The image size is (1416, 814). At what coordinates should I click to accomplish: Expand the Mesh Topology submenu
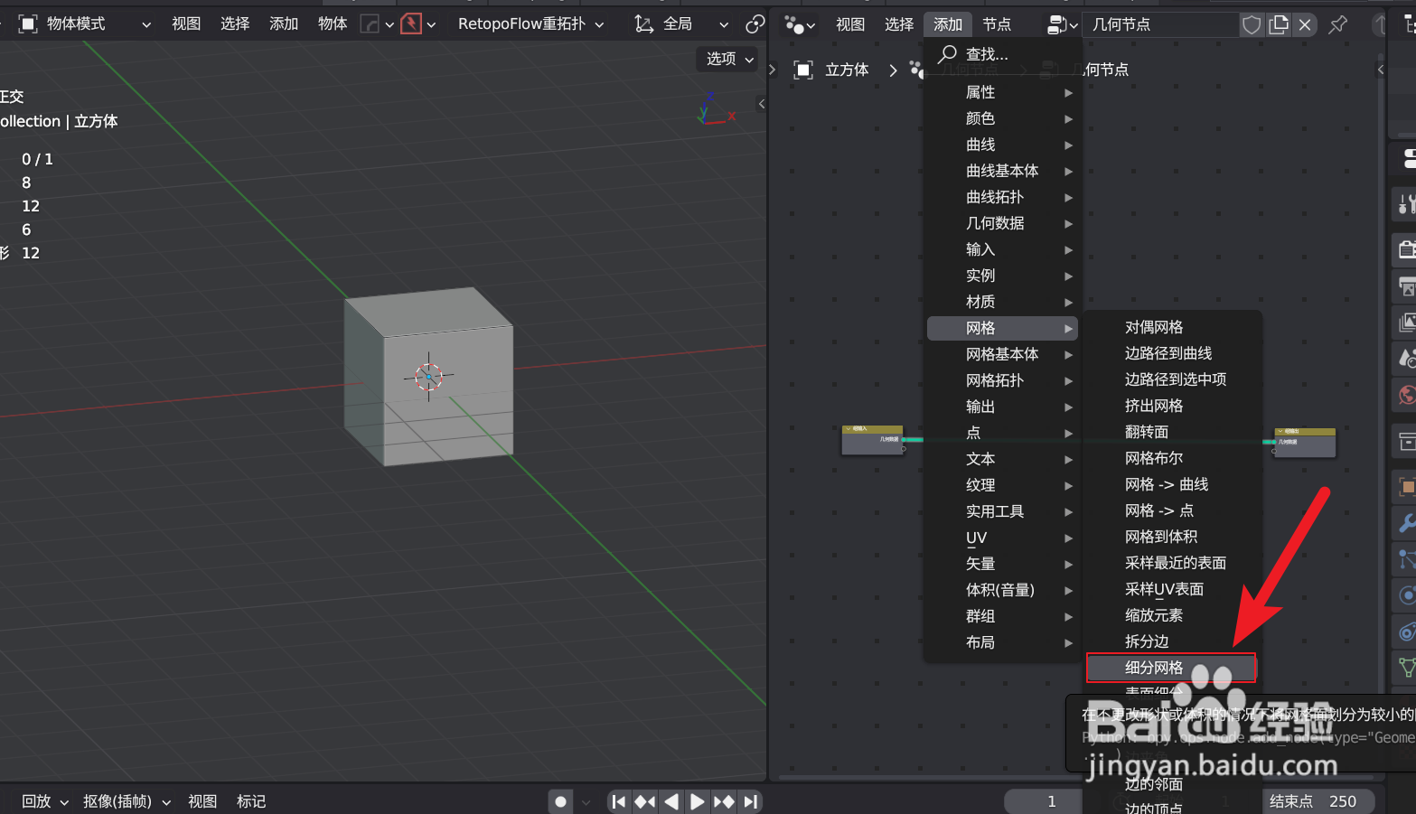(1002, 380)
